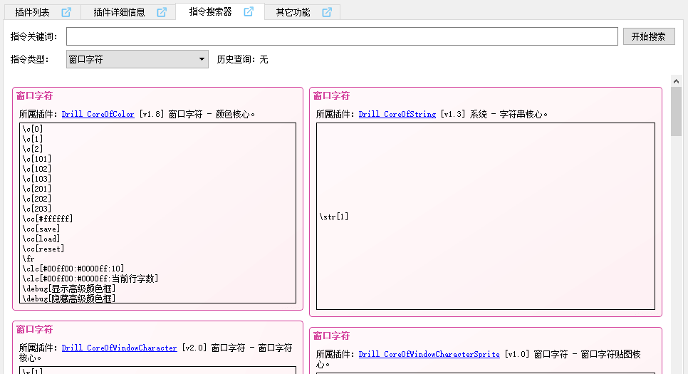Open the Drill_CoreOfString plugin link
Image resolution: width=688 pixels, height=374 pixels.
tap(397, 114)
